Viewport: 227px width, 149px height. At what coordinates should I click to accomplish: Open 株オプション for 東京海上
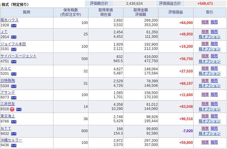[209, 121]
